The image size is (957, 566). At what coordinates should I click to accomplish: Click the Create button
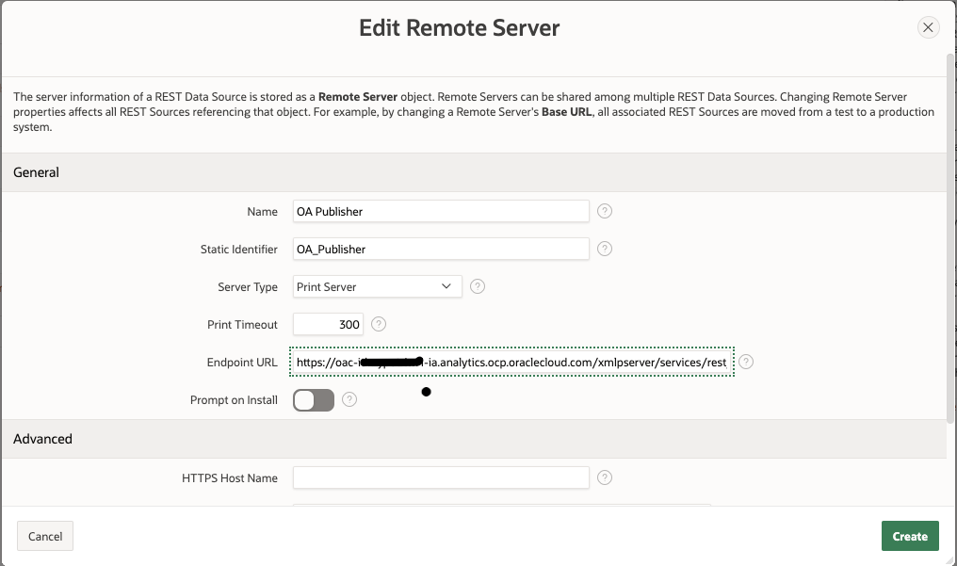(910, 536)
